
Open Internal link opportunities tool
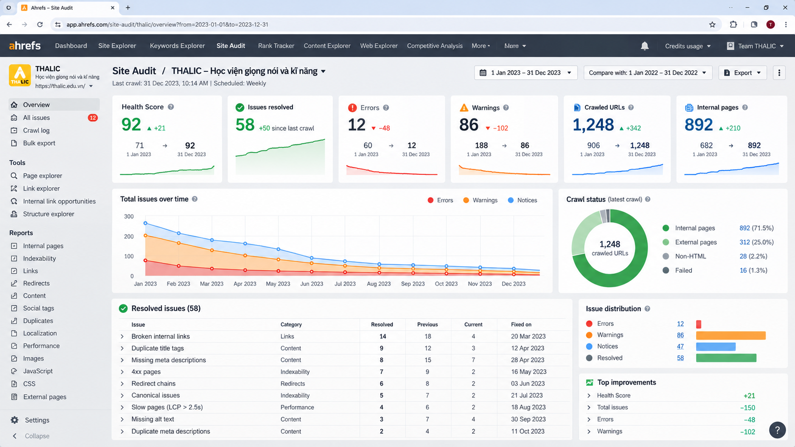coord(59,201)
